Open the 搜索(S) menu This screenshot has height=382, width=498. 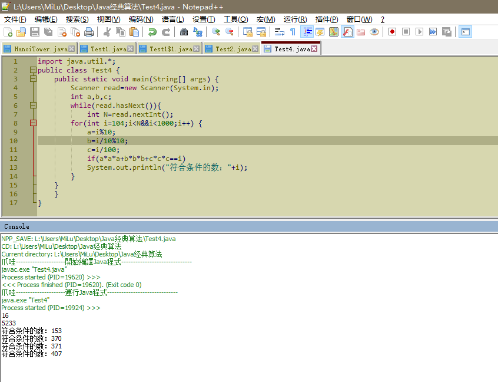click(77, 19)
